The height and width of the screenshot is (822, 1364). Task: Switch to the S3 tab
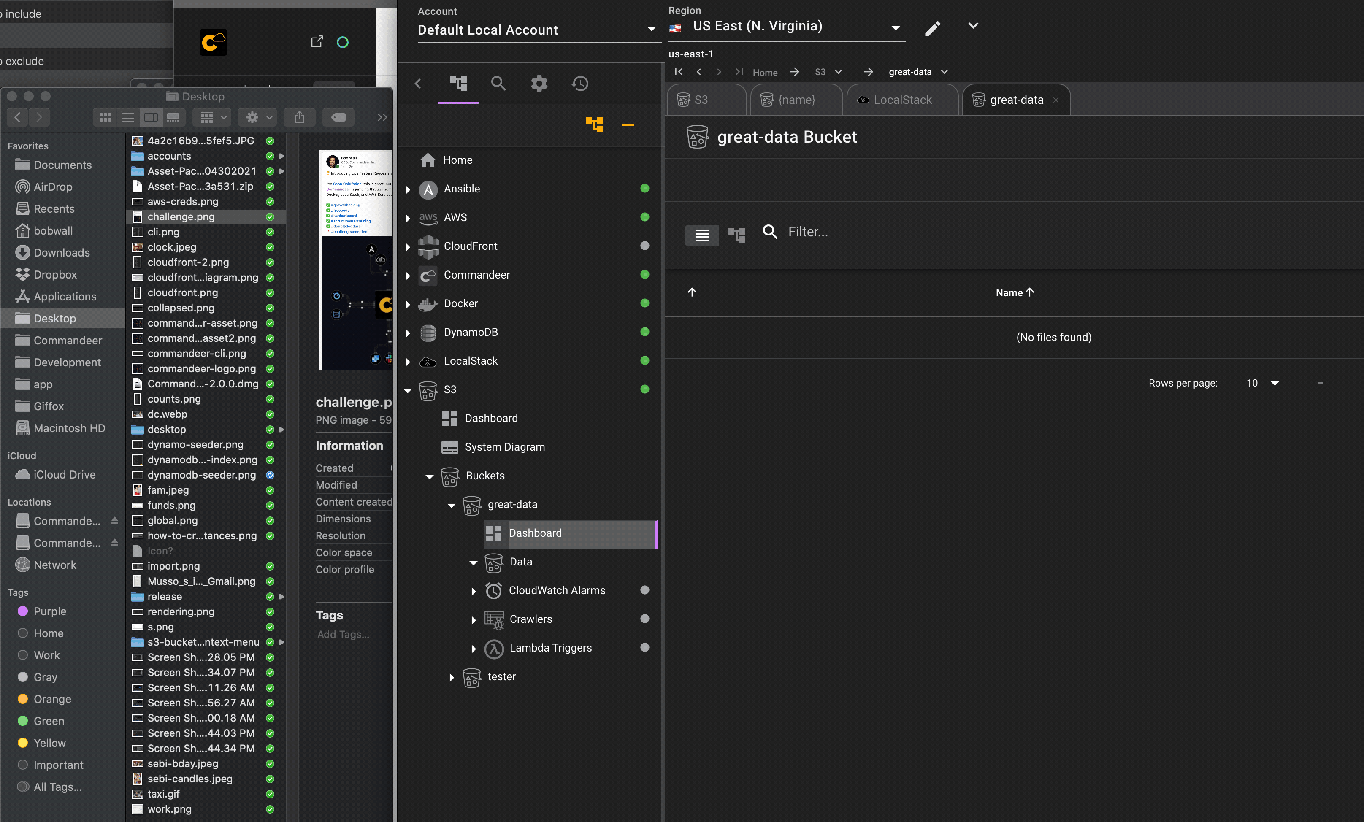(x=706, y=100)
